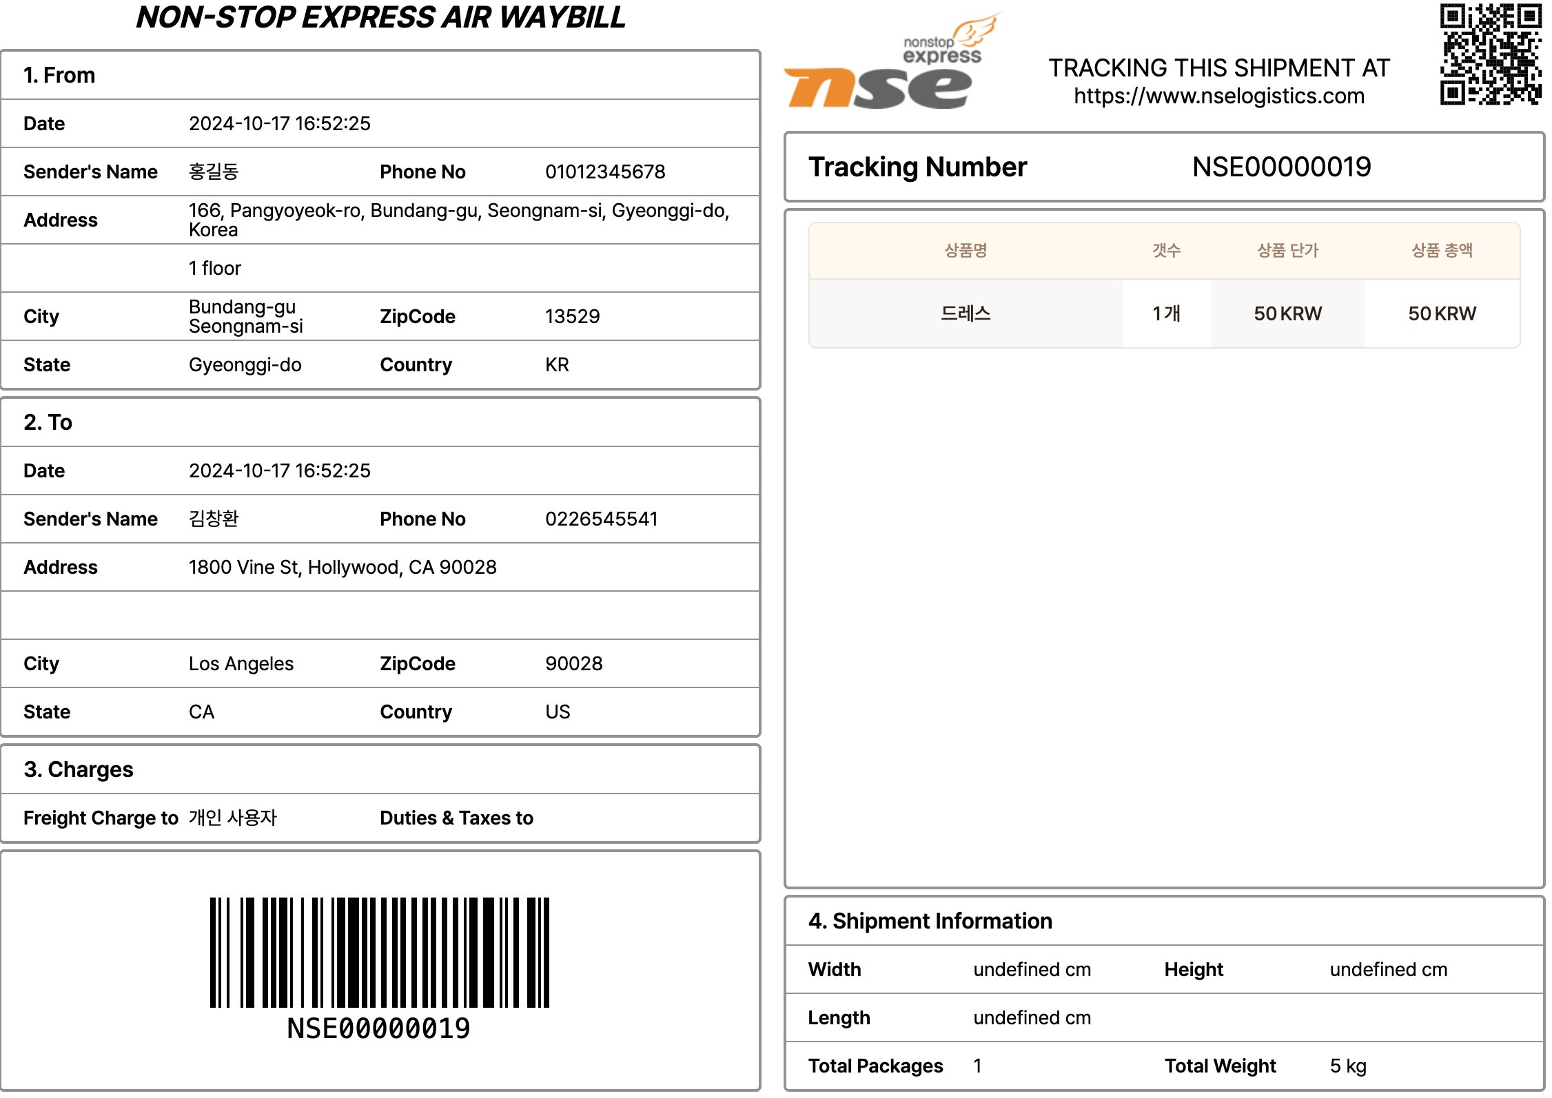Click the Hollywood recipient address line
Screen dimensions: 1552x1098
coord(343,567)
